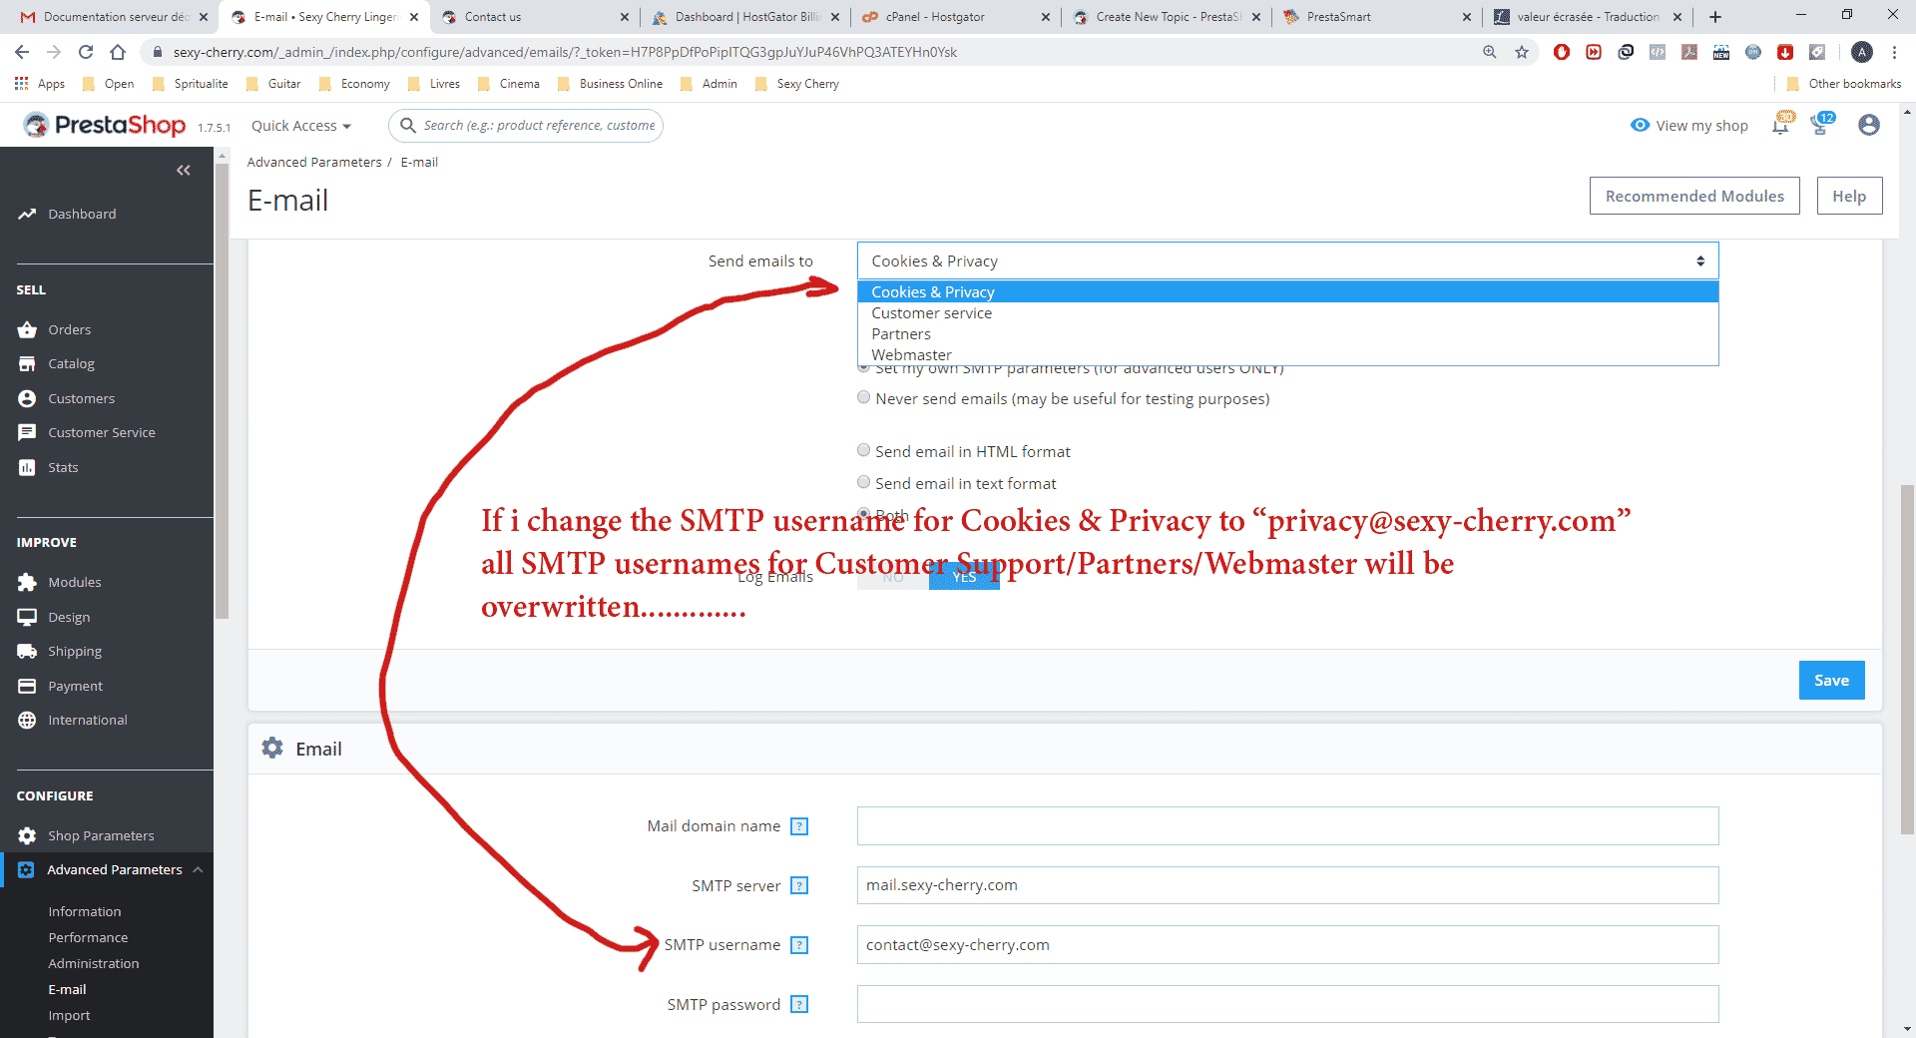Collapse the sidebar with the double chevron
This screenshot has width=1916, height=1038.
(x=184, y=171)
